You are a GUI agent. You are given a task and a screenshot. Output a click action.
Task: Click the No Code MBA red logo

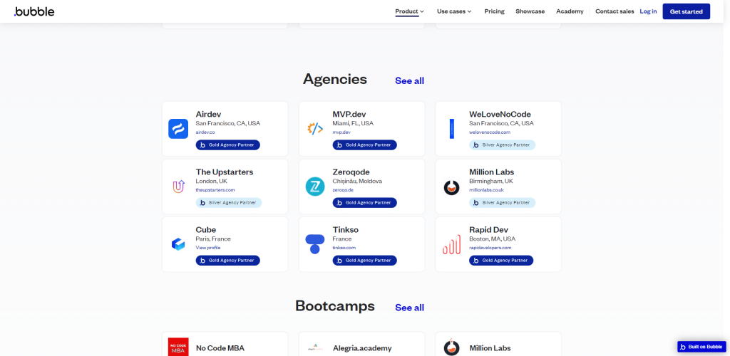coord(178,347)
